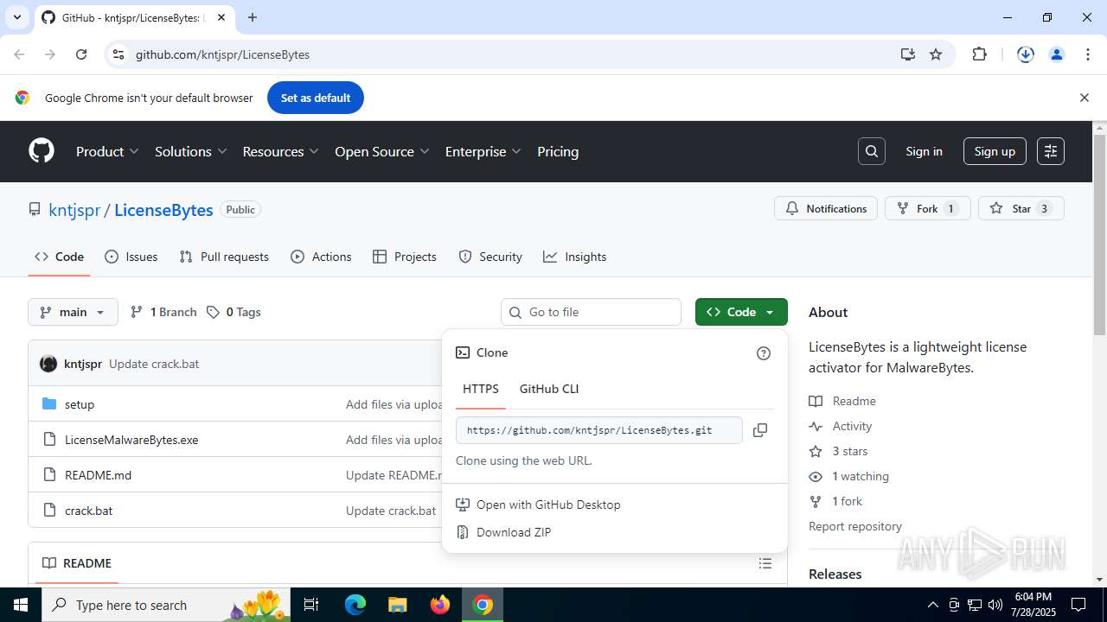Fork the LicenseBytes repository
The width and height of the screenshot is (1107, 622).
click(x=927, y=208)
